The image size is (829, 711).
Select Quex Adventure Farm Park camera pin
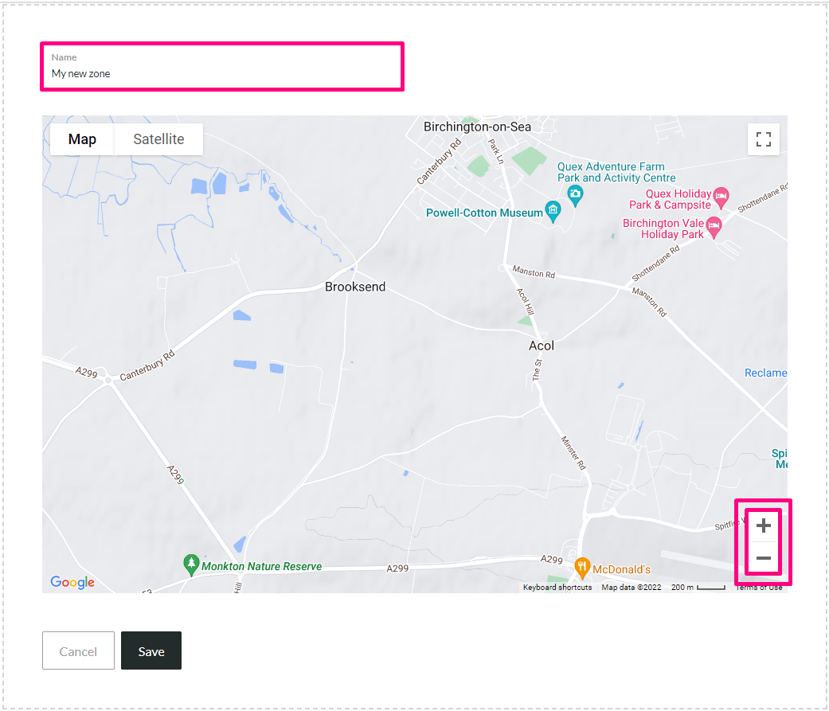point(575,196)
